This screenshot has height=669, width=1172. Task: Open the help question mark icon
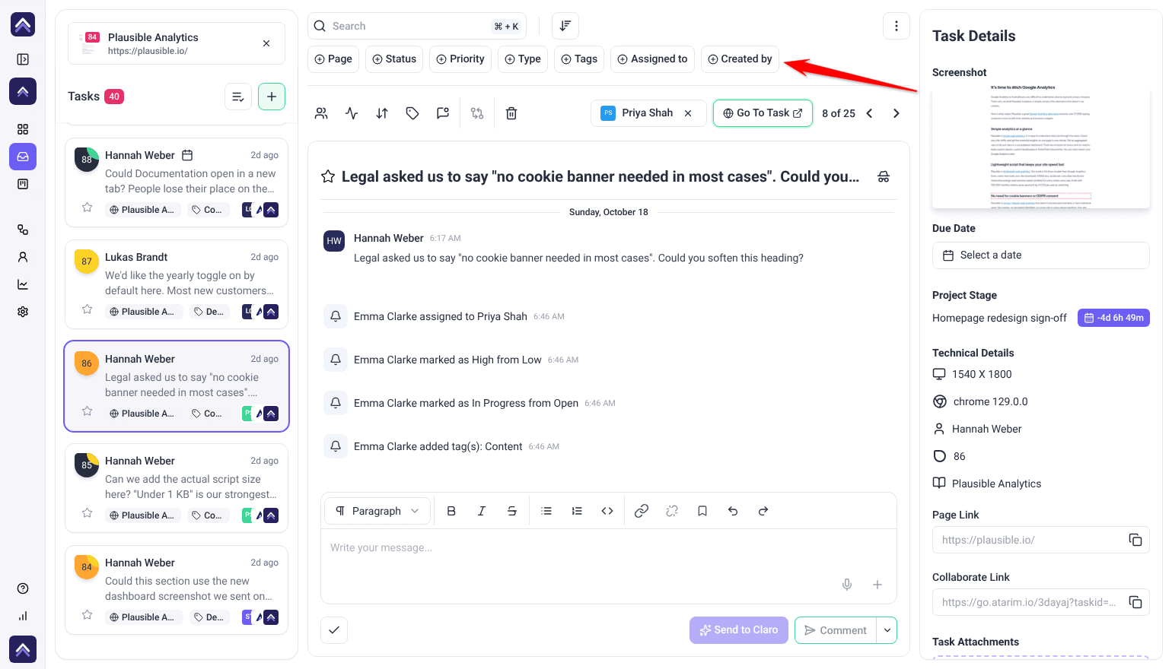(23, 588)
